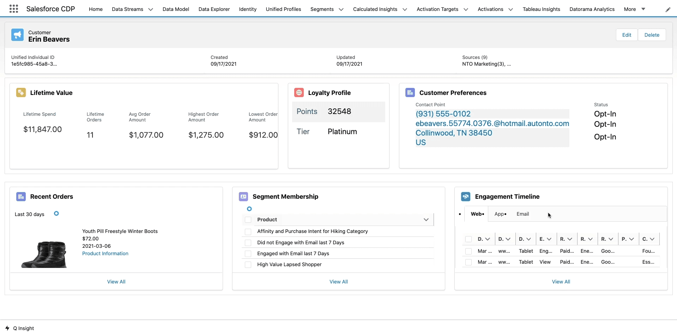Open the Data Explorer menu item
This screenshot has height=335, width=677.
tap(214, 9)
